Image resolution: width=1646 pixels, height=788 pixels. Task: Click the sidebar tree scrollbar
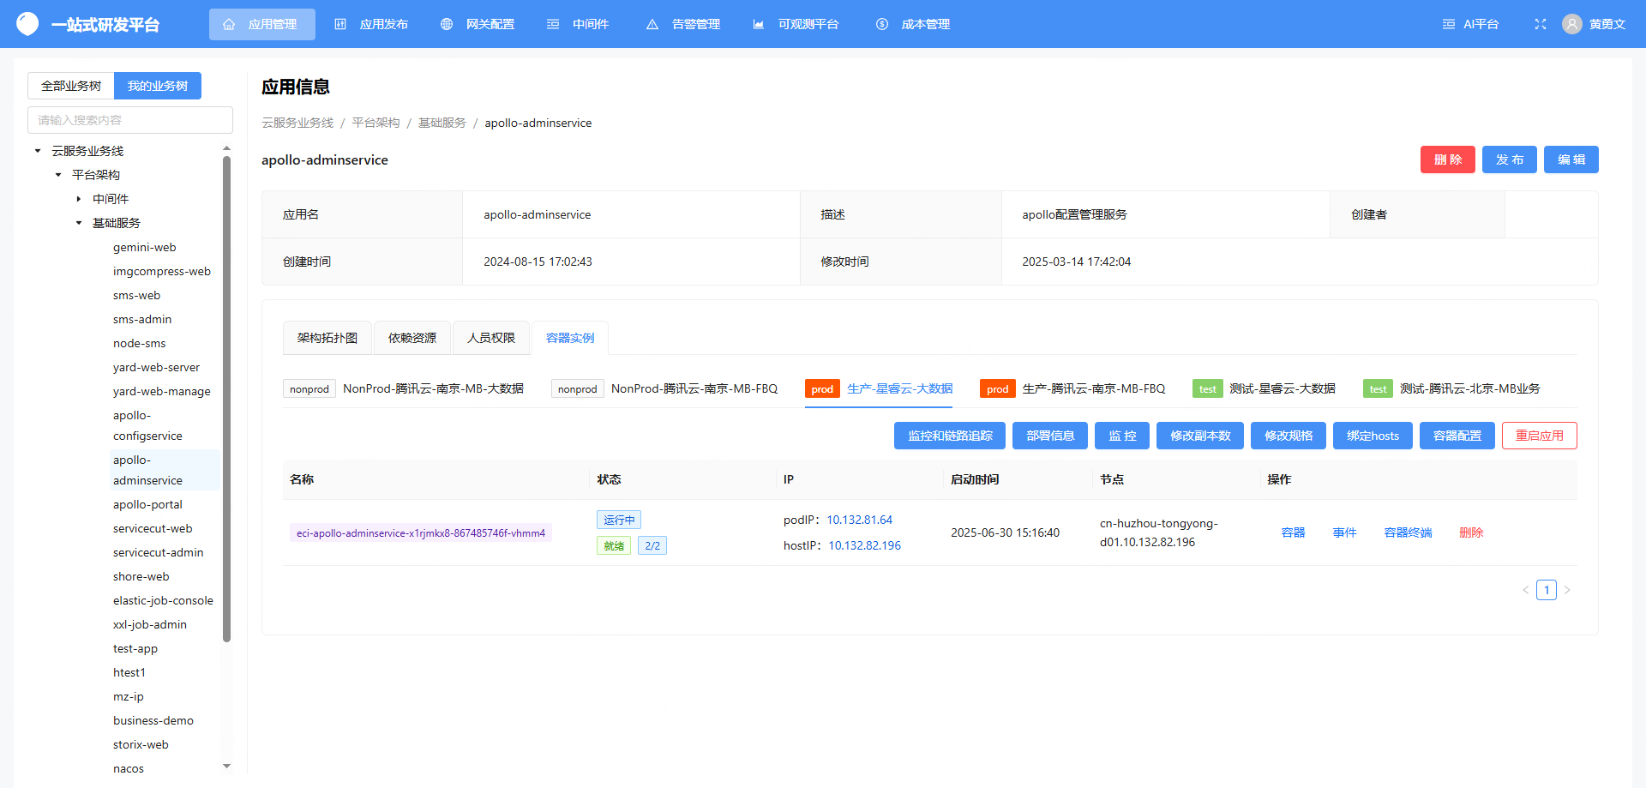(x=226, y=399)
